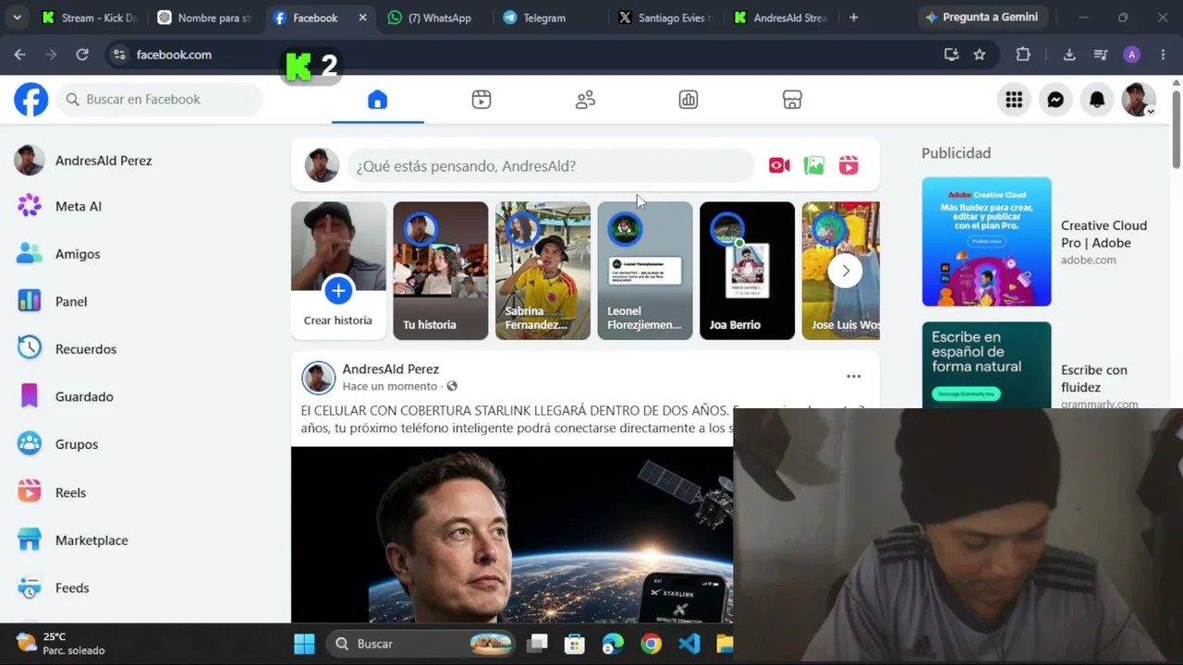Open AndresAld Perez post author name link

(x=390, y=369)
